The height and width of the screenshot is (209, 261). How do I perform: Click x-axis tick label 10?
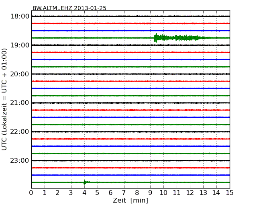pyautogui.click(x=163, y=193)
